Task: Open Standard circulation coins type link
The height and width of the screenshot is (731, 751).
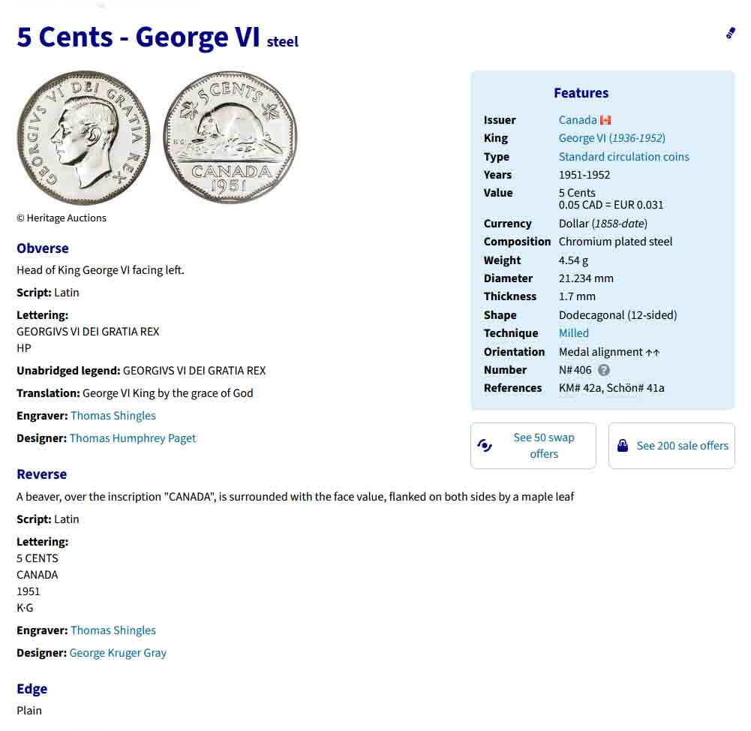Action: click(x=623, y=157)
